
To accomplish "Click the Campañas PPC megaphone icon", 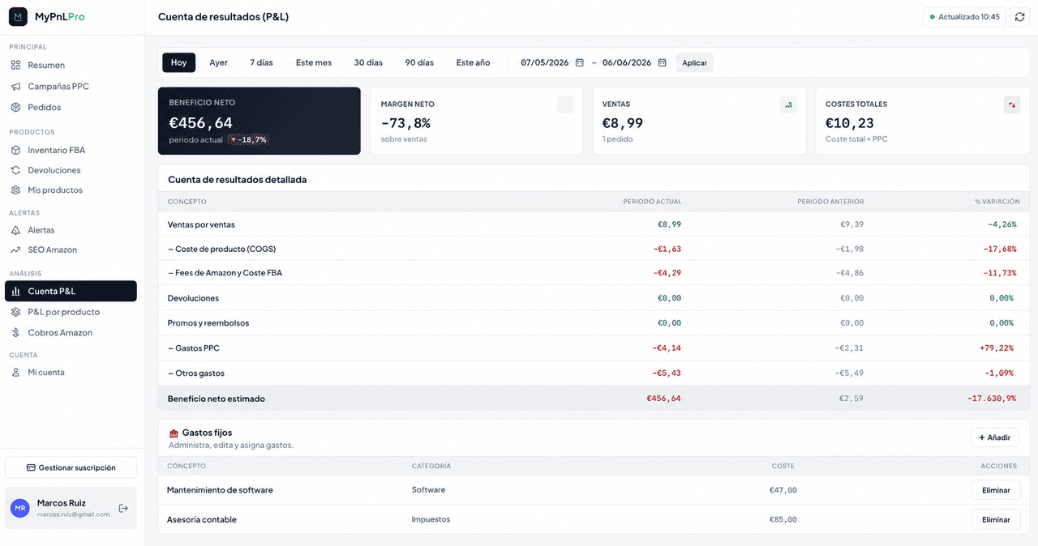I will click(x=15, y=86).
